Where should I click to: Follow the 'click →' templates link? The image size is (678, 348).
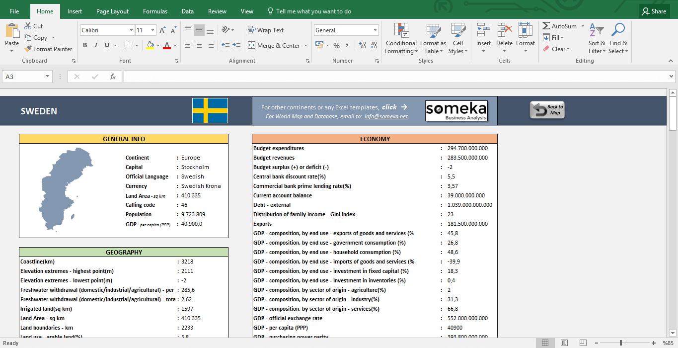394,107
